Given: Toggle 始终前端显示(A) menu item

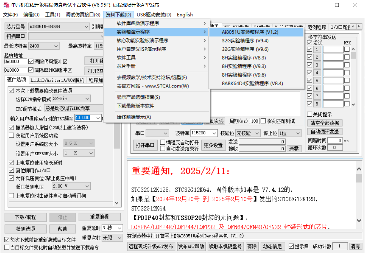Looking at the screenshot, I should (x=157, y=117).
